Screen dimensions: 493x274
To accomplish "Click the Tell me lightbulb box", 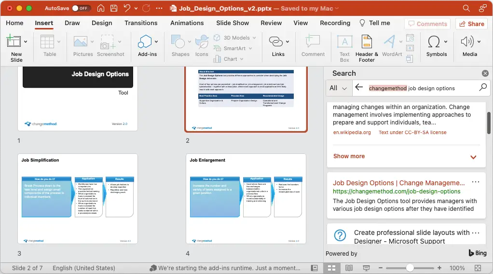I will pos(374,23).
